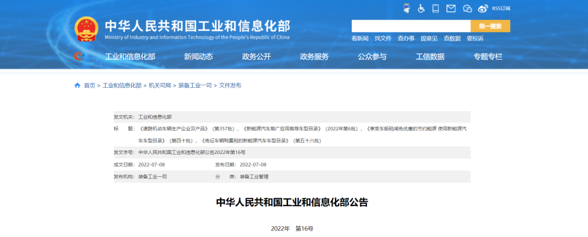Click the home icon in breadcrumb
The height and width of the screenshot is (237, 588).
pyautogui.click(x=77, y=85)
